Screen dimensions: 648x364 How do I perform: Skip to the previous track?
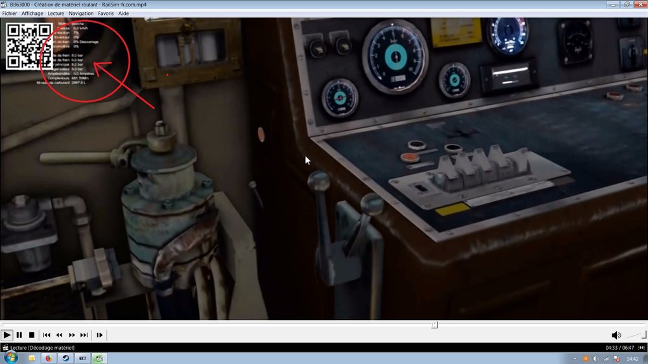point(46,335)
